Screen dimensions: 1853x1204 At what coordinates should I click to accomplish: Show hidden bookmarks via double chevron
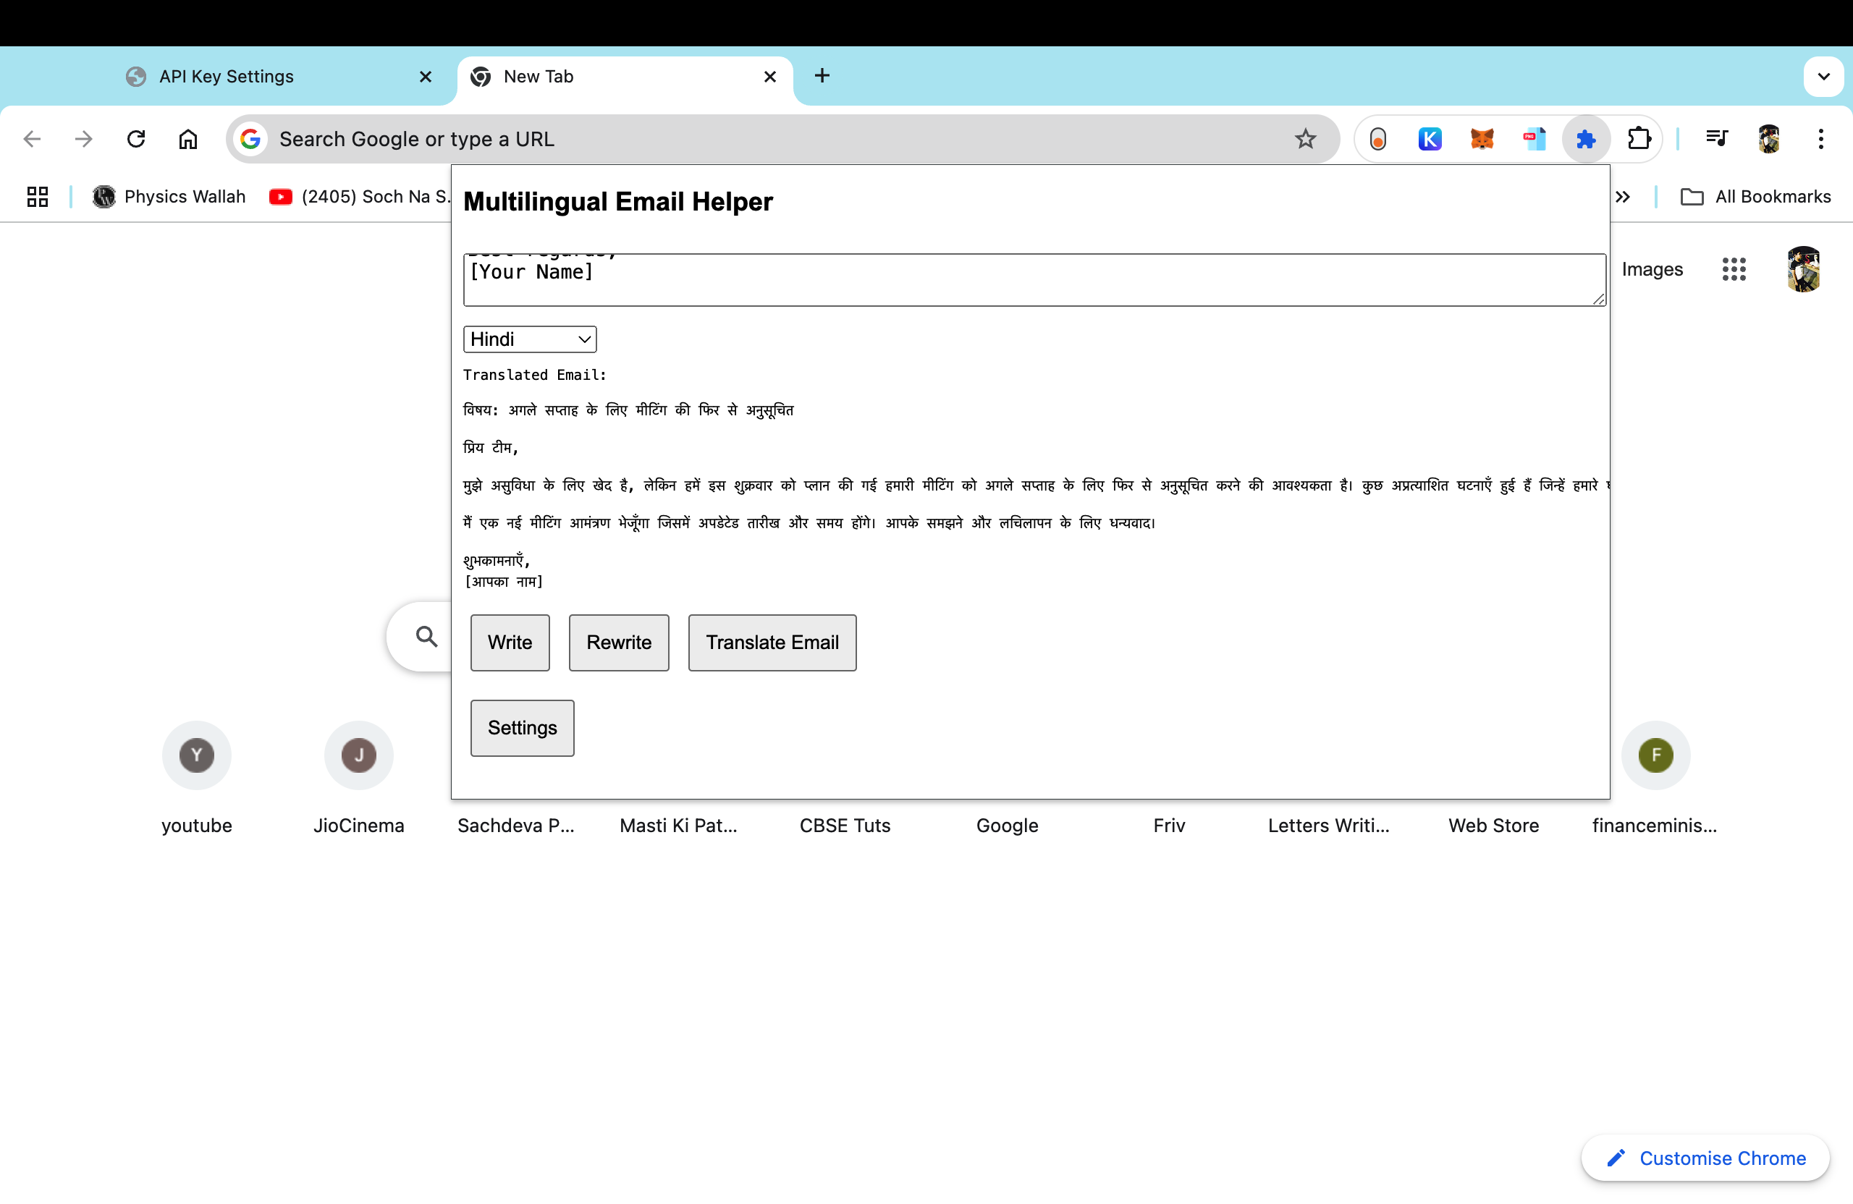[1623, 197]
